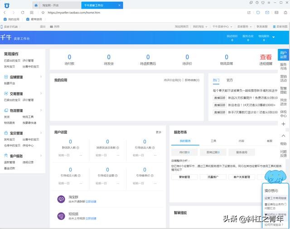Click the 客户服务 headset icon
Viewport: 290px width, 229px height.
(x=6, y=156)
